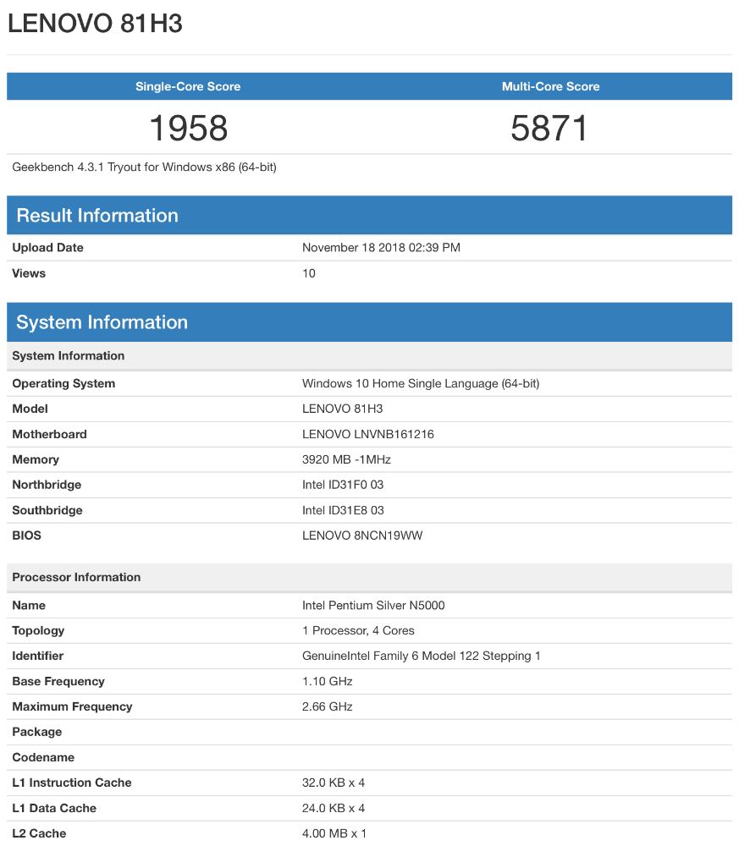The image size is (739, 846).
Task: Select the single-core score value 1958
Action: click(188, 128)
